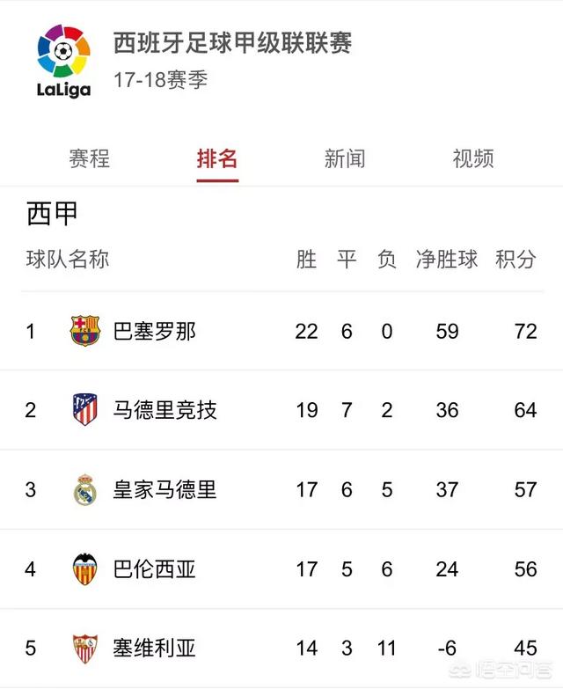This screenshot has width=563, height=689.
Task: Click the Barcelona club crest
Action: [x=85, y=331]
